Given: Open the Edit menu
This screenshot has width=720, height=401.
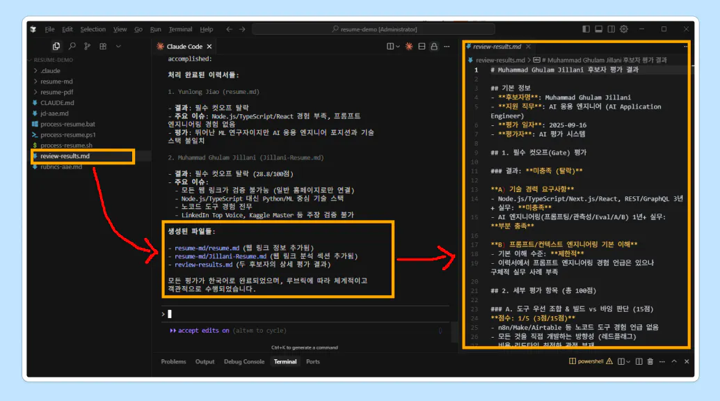Looking at the screenshot, I should (x=67, y=29).
